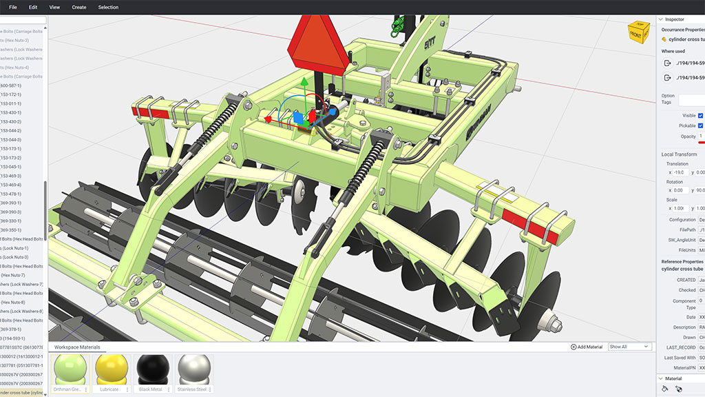Collapse the Inspector panel

(661, 19)
